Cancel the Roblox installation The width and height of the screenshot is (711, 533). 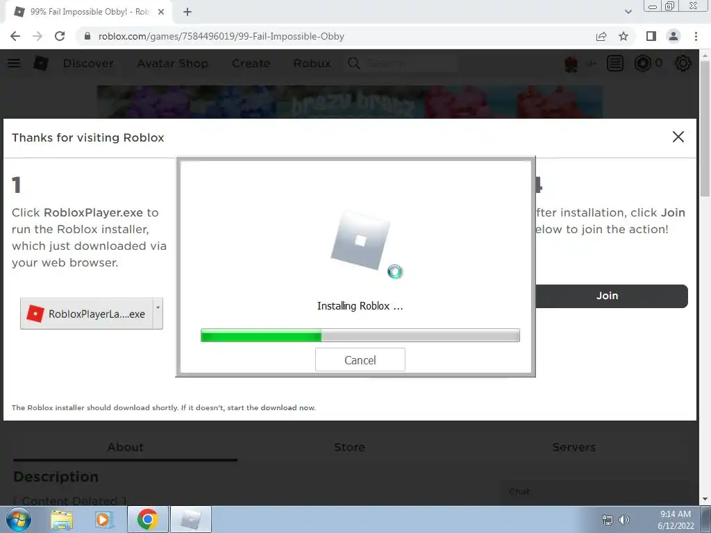point(360,360)
